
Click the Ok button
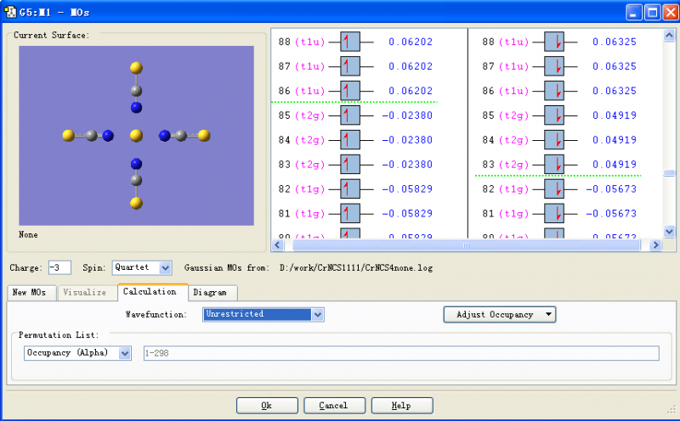[267, 406]
